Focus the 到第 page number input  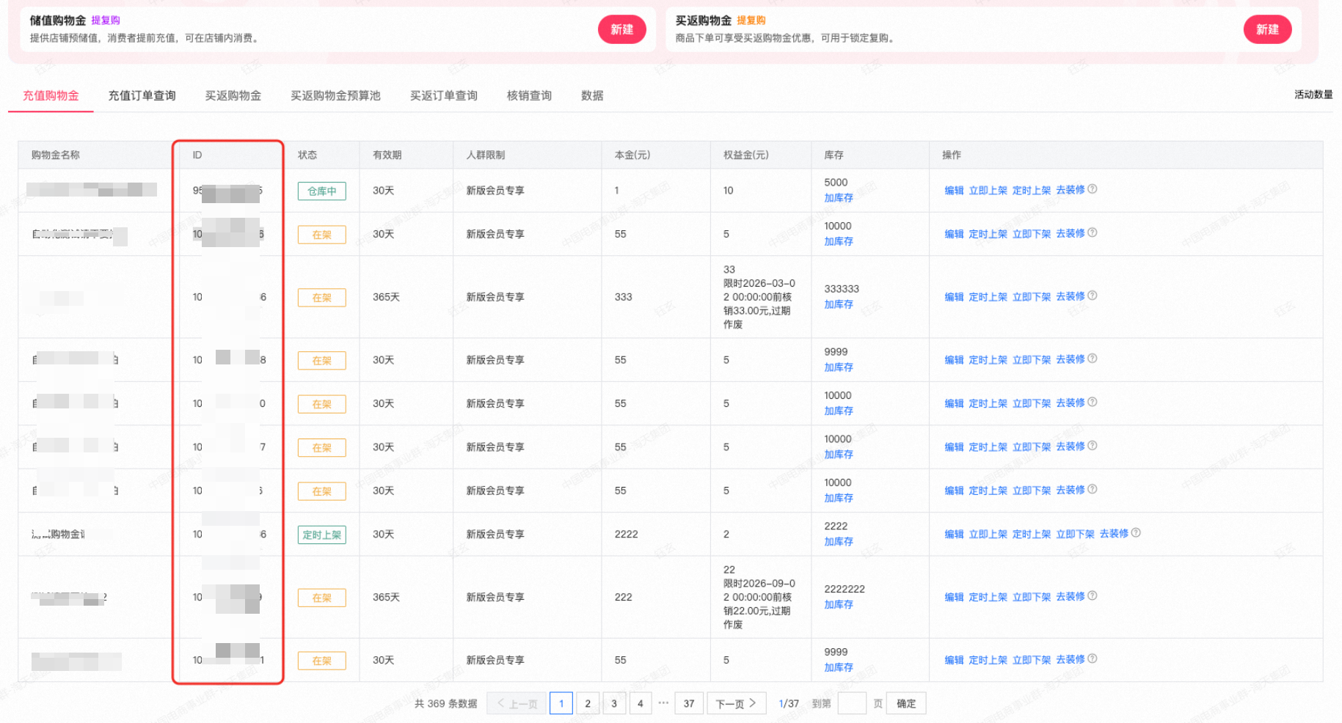click(x=852, y=704)
